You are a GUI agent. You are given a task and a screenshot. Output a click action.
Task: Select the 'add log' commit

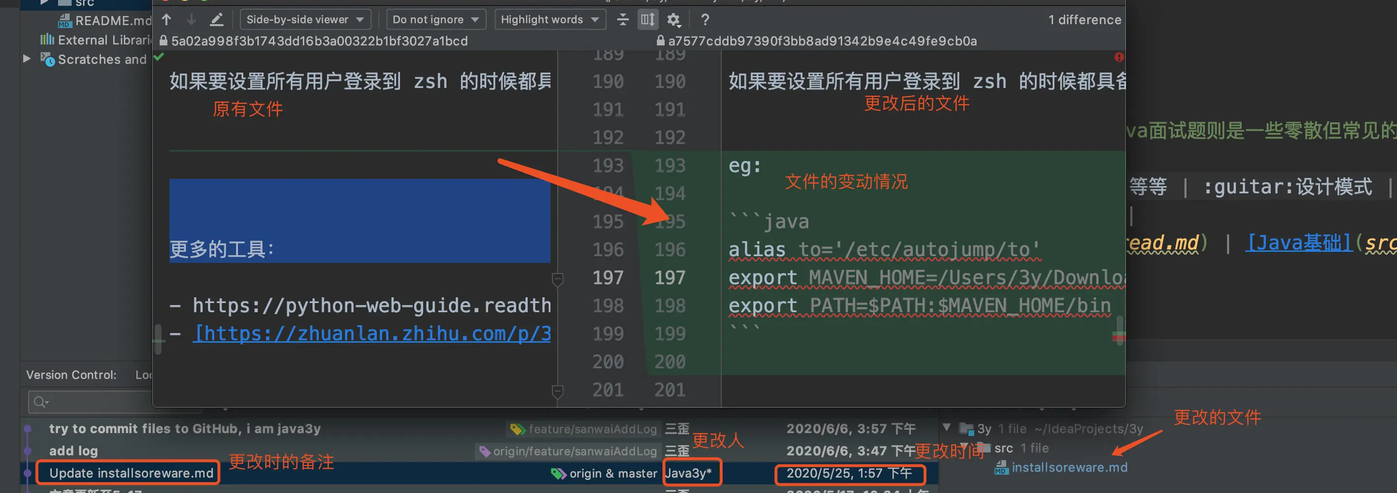click(x=73, y=451)
